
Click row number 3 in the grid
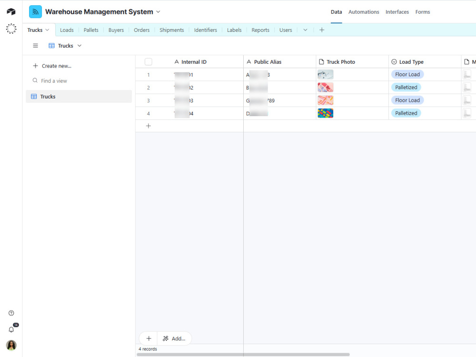(x=149, y=100)
